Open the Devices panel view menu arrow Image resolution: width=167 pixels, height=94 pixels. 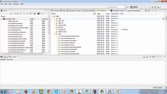click(49, 13)
